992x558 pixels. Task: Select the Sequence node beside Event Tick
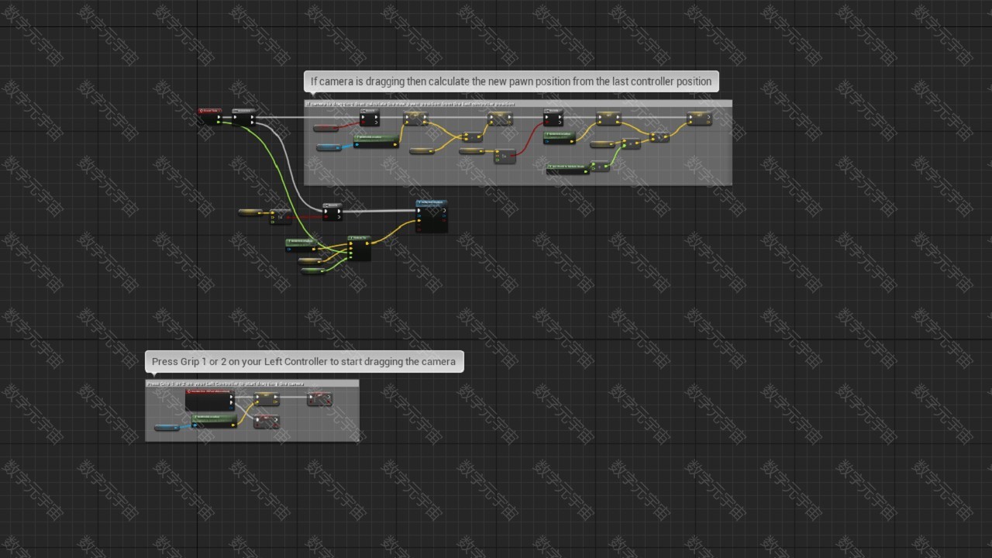point(243,117)
